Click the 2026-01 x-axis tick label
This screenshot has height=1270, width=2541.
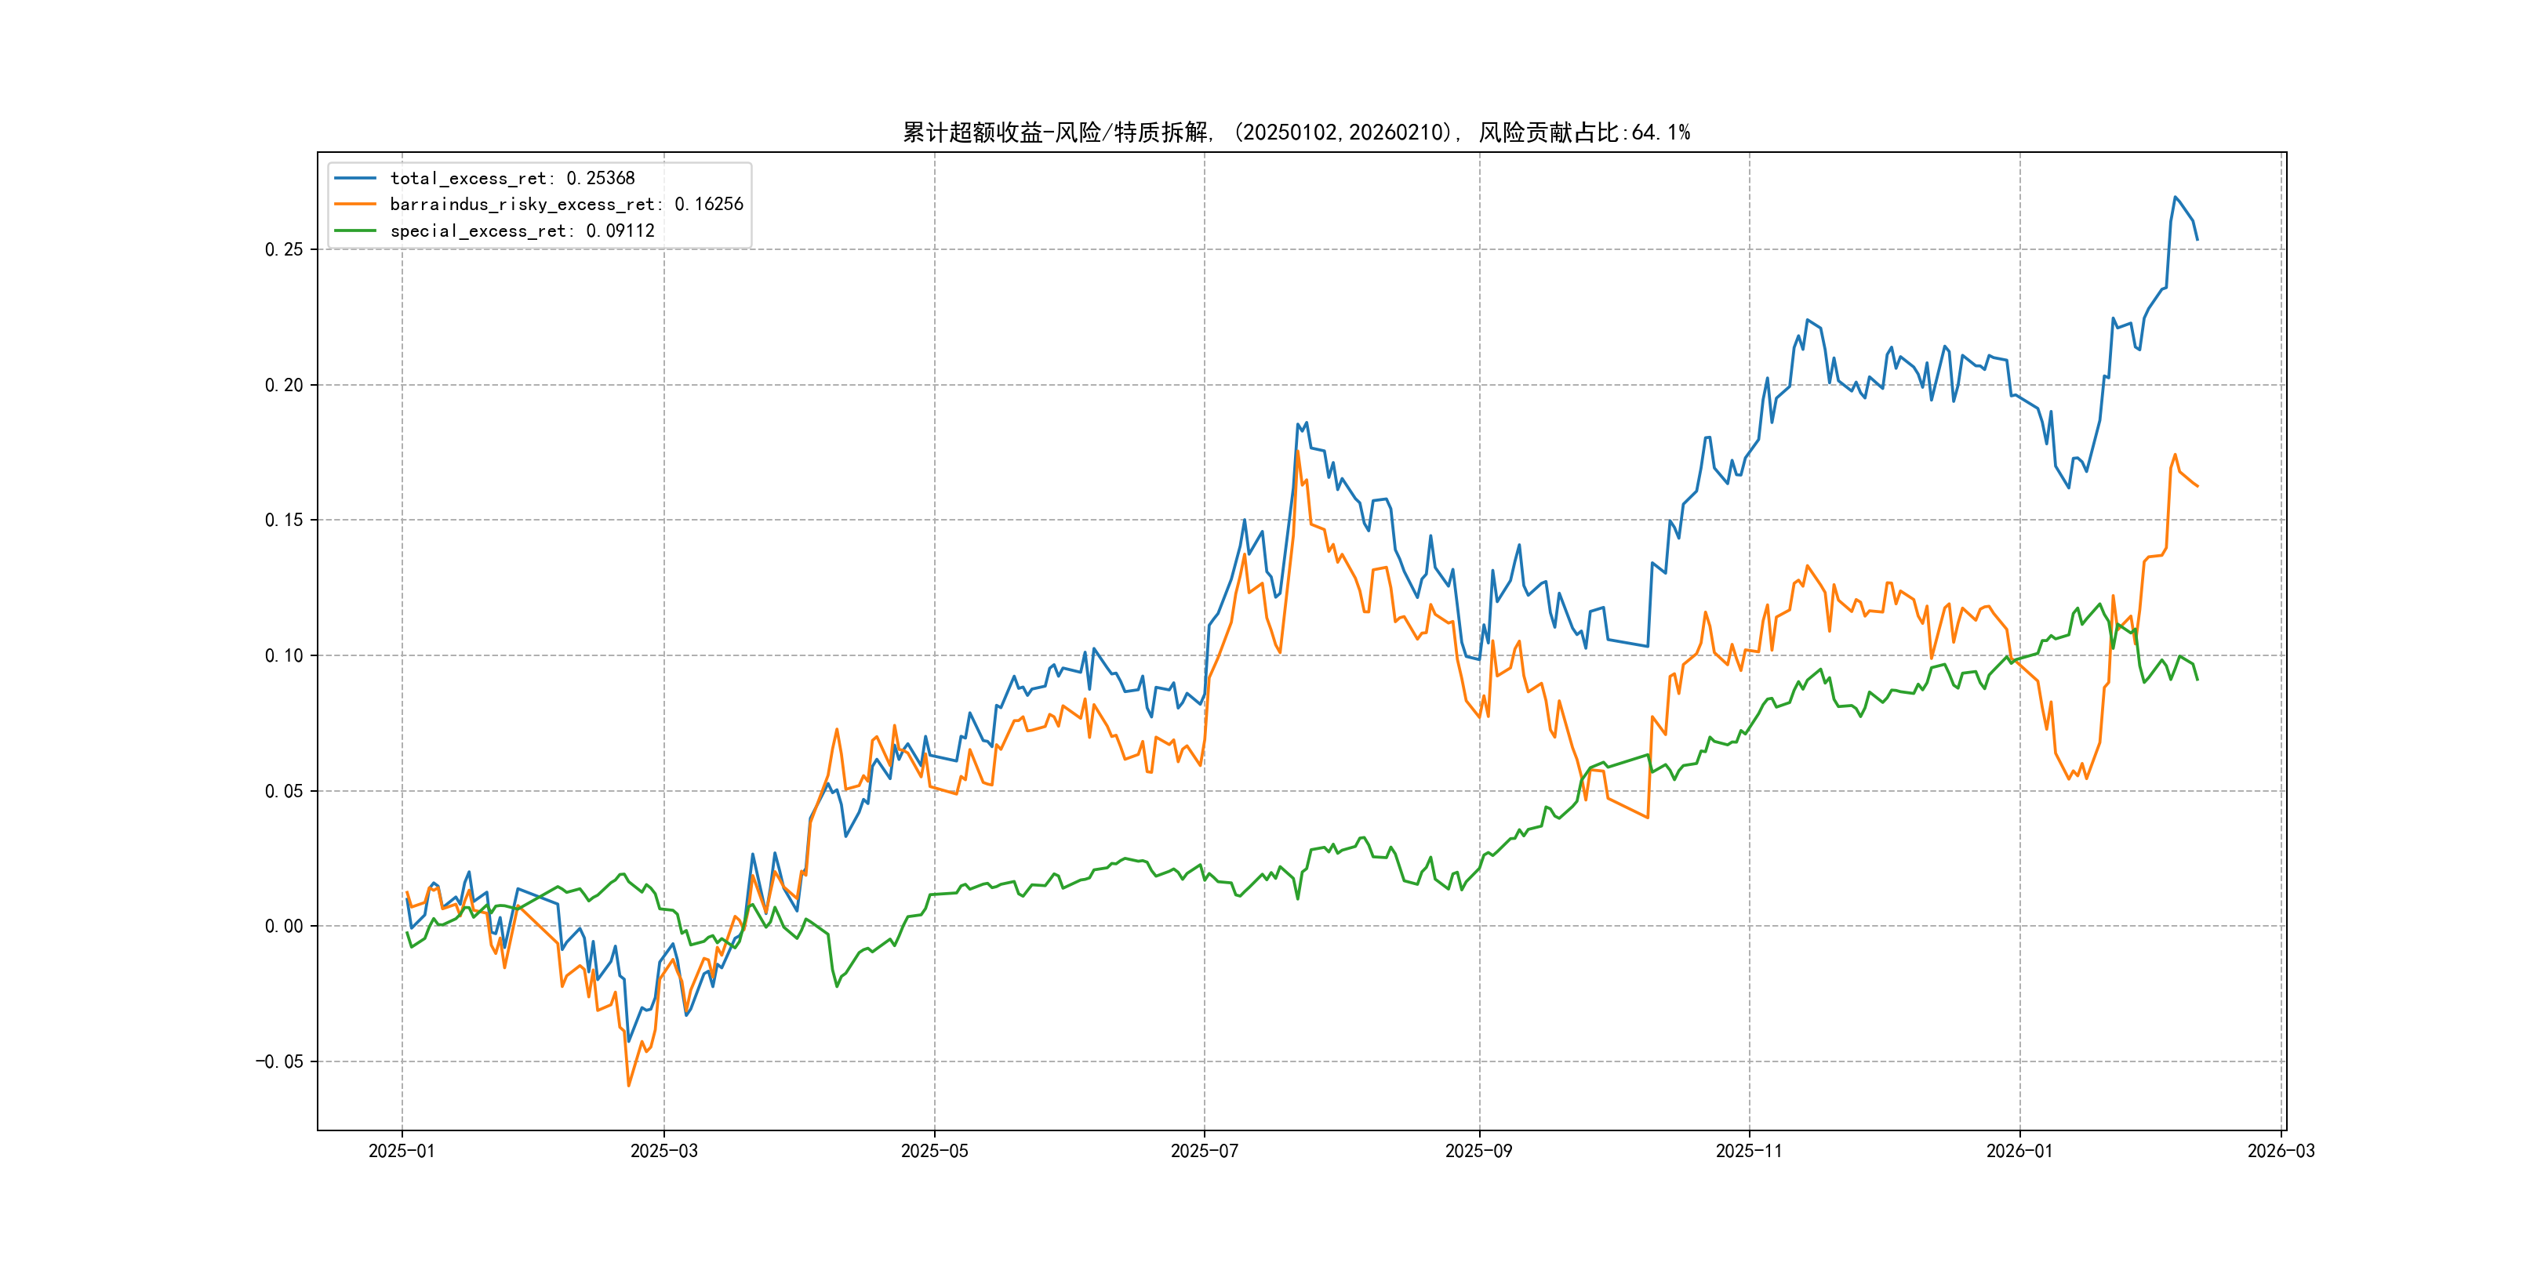(x=2019, y=1151)
